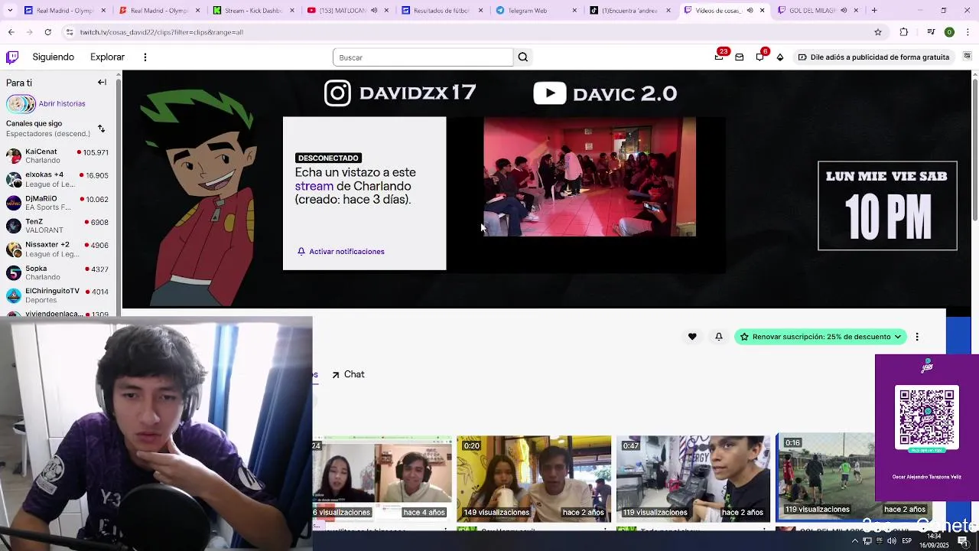Image resolution: width=979 pixels, height=551 pixels.
Task: Open ESP keyboard language selector
Action: click(907, 541)
